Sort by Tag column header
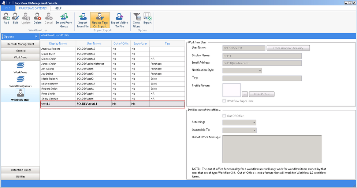 click(167, 44)
